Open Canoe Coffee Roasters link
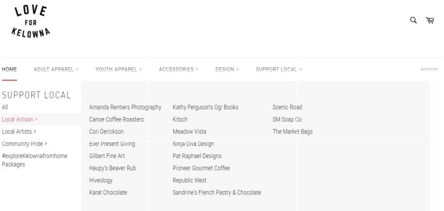 click(x=116, y=120)
